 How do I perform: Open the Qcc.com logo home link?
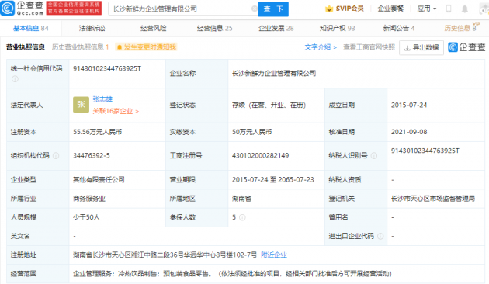click(22, 8)
